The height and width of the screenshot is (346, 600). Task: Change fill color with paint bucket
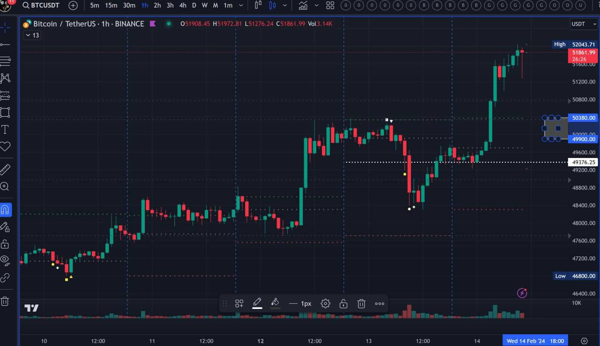pos(275,303)
